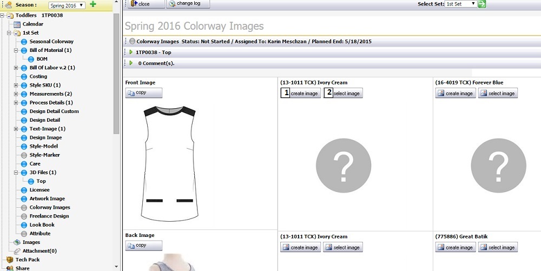Click the blue status icon beside Look Book
Screen dimensions: 541x271
point(24,225)
